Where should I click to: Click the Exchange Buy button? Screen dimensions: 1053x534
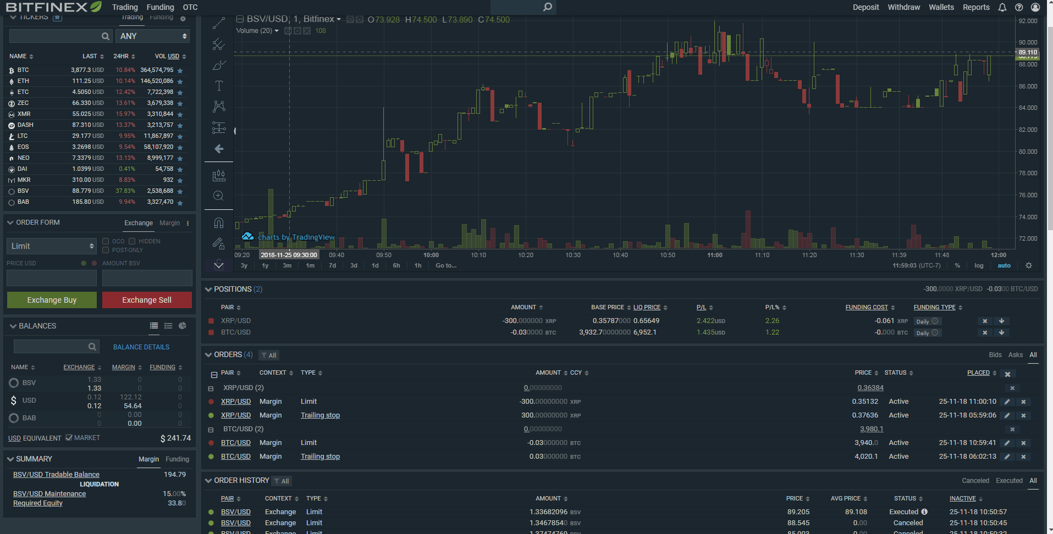(x=52, y=300)
